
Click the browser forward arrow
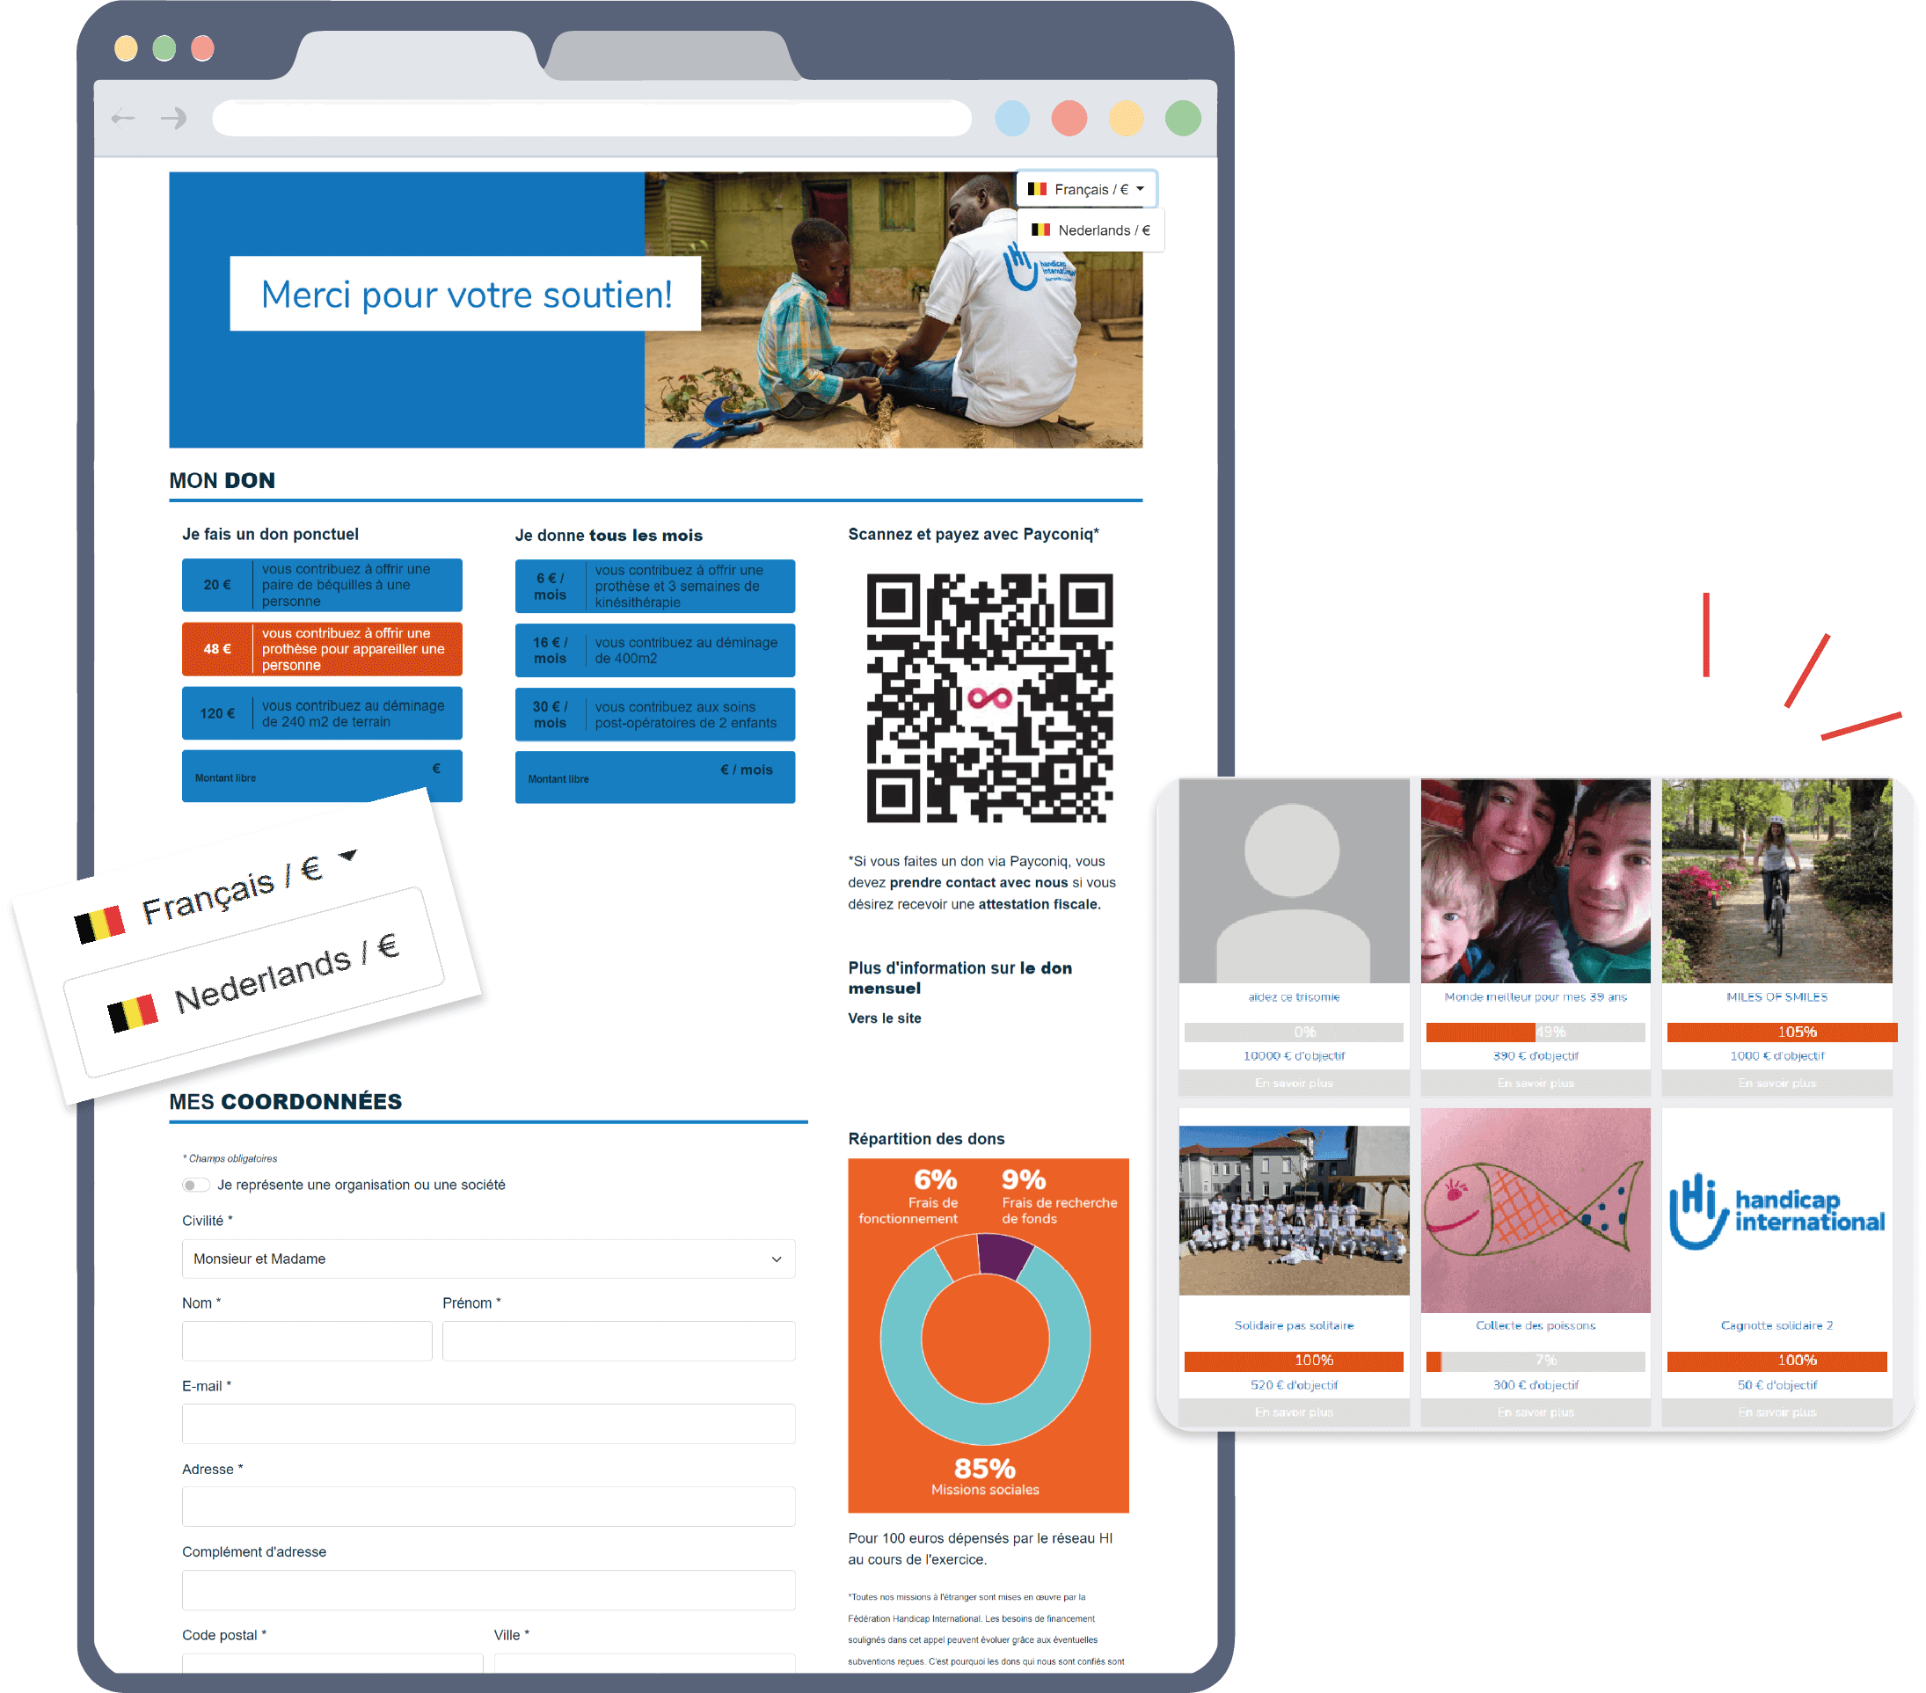click(x=173, y=118)
